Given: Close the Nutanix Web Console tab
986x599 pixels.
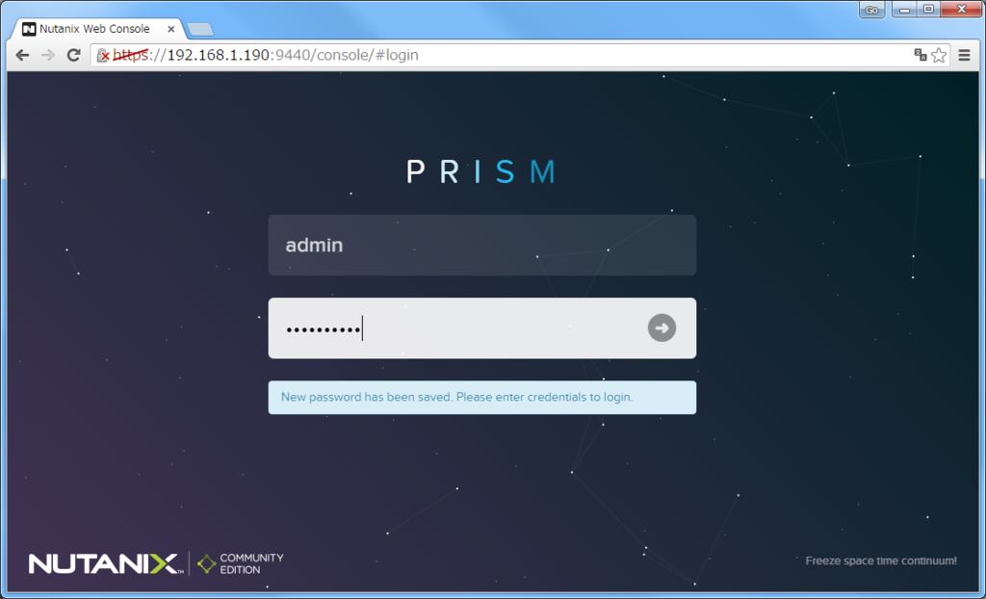Looking at the screenshot, I should 171,29.
